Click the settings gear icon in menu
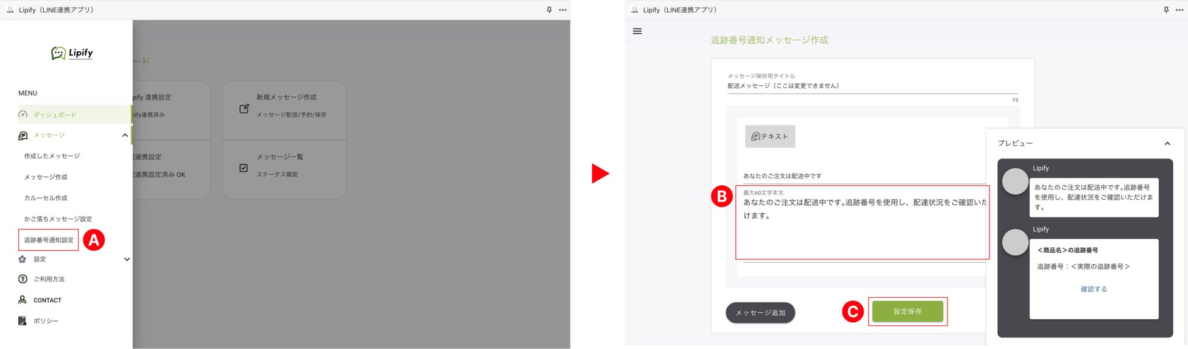This screenshot has width=1188, height=349. tap(23, 259)
